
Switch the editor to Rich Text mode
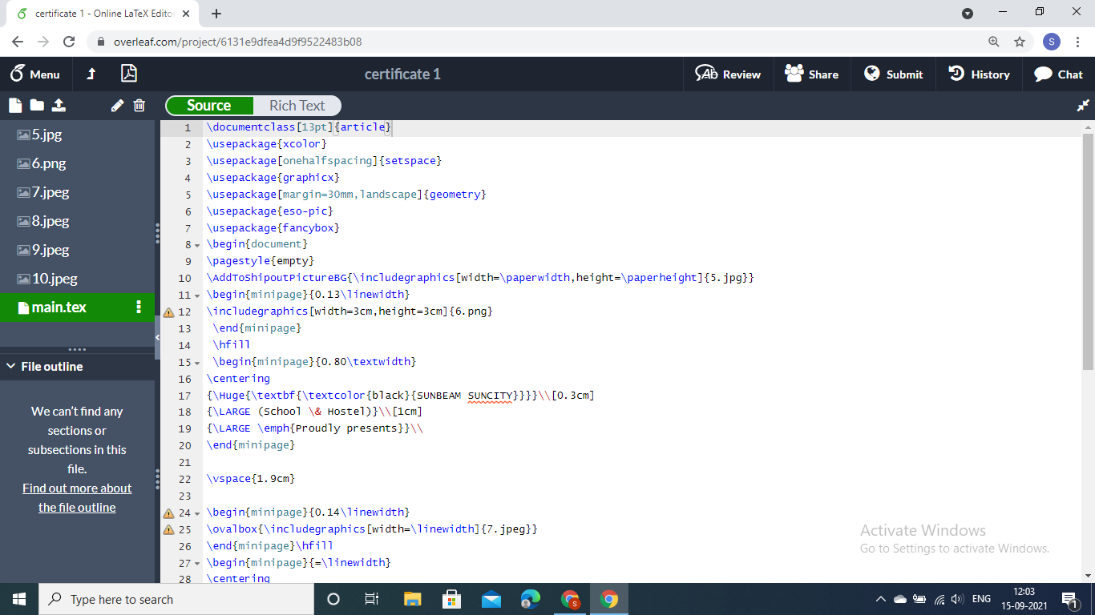(297, 106)
